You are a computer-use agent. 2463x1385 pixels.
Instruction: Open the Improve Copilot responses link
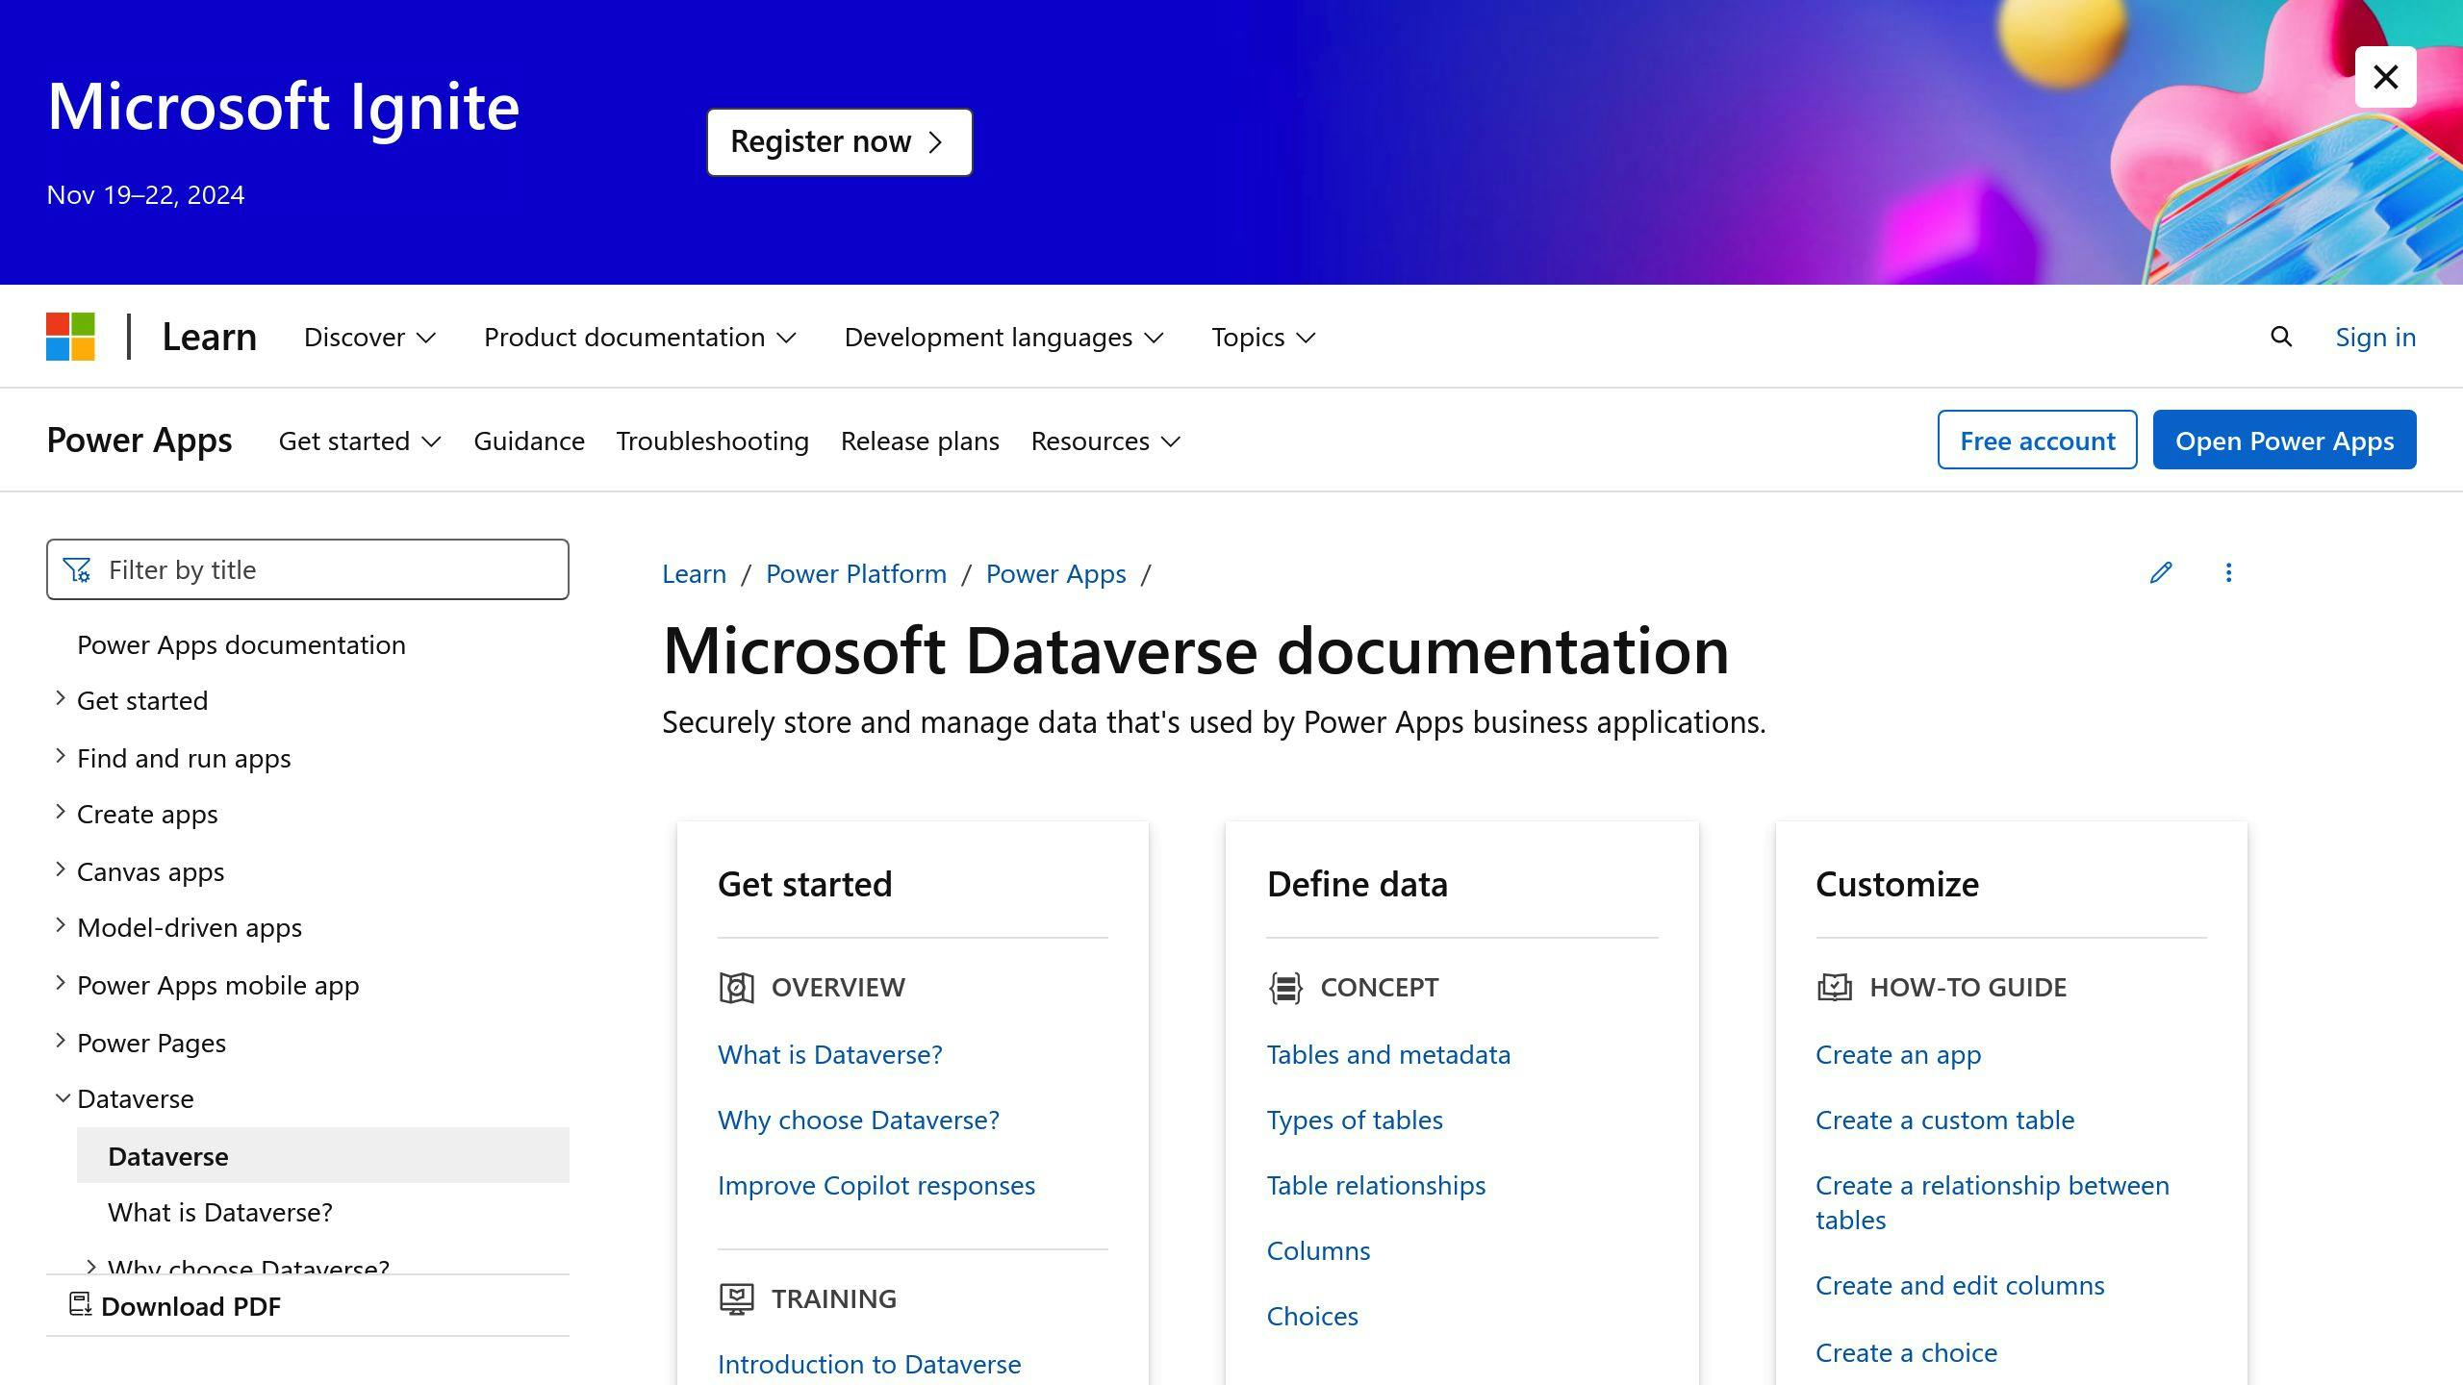[876, 1186]
